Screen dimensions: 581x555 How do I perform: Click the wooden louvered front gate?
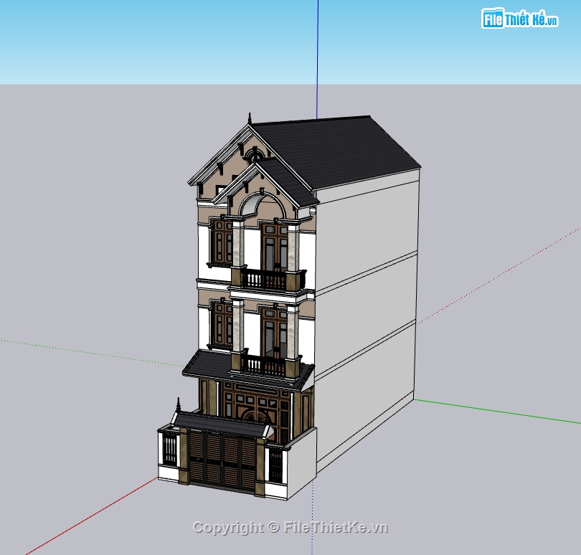[222, 460]
